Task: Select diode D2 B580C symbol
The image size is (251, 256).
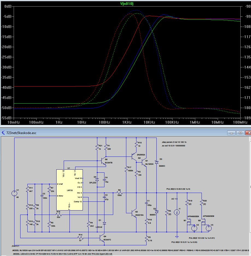Action: coord(156,212)
